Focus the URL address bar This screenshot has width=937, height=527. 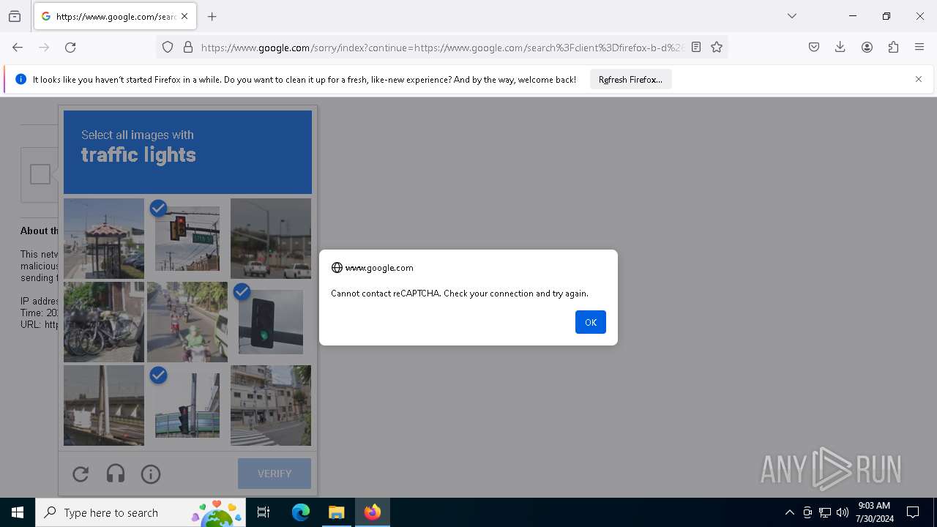(443, 48)
